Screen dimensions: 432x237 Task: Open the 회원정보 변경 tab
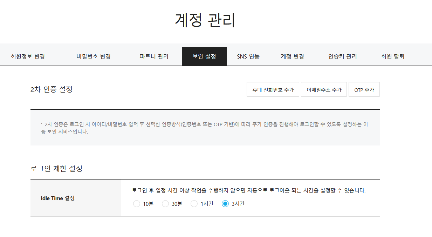[28, 56]
